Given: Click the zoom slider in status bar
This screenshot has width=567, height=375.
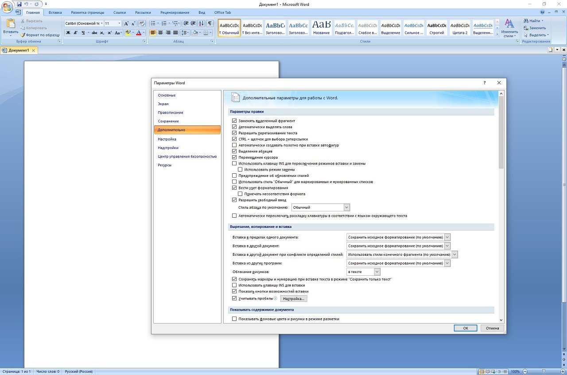Looking at the screenshot, I should pyautogui.click(x=544, y=371).
